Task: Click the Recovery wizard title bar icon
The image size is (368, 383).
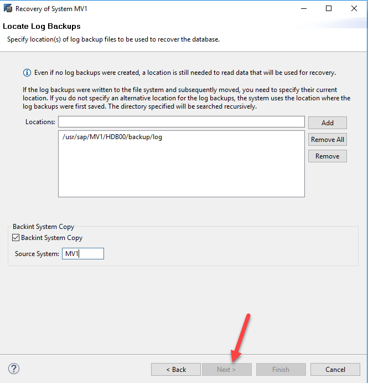Action: [8, 8]
